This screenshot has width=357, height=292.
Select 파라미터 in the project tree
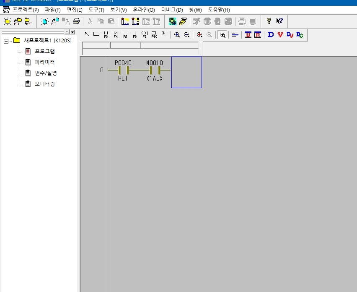click(x=44, y=62)
